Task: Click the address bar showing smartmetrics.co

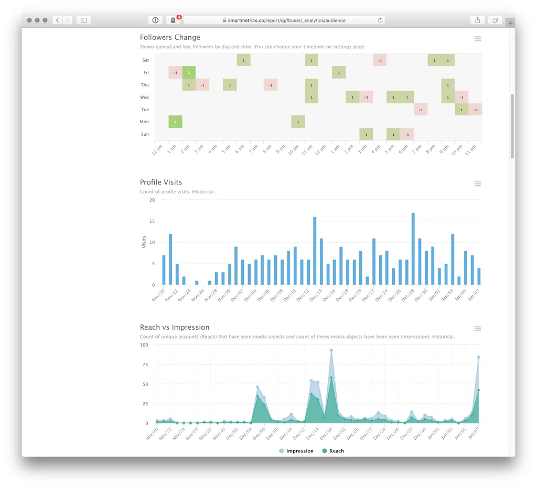Action: pyautogui.click(x=286, y=20)
